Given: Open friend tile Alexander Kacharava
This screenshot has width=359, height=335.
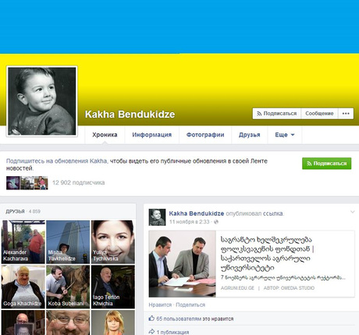Looking at the screenshot, I should (x=23, y=242).
